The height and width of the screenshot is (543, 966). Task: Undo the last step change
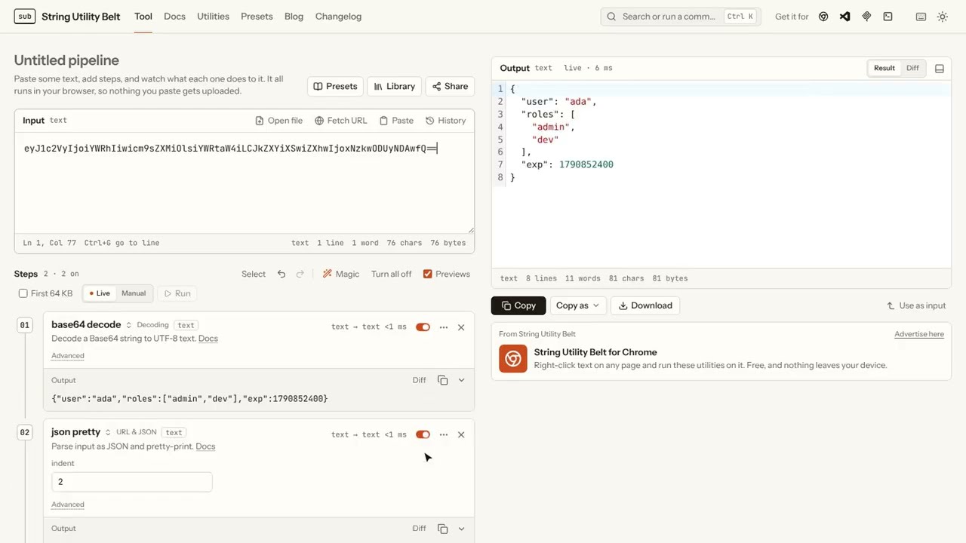click(x=281, y=274)
